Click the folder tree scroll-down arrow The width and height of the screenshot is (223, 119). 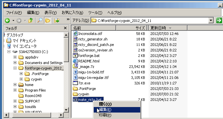[x=66, y=110]
